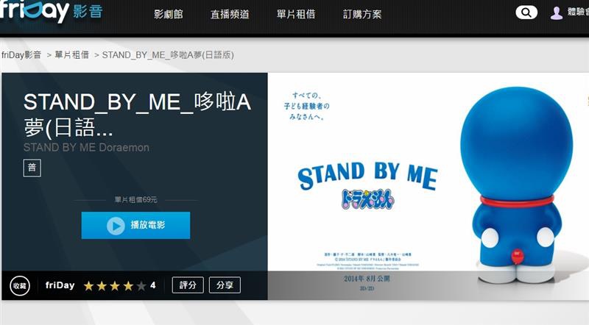
Task: Click the play triangle in 播放電影
Action: (116, 226)
